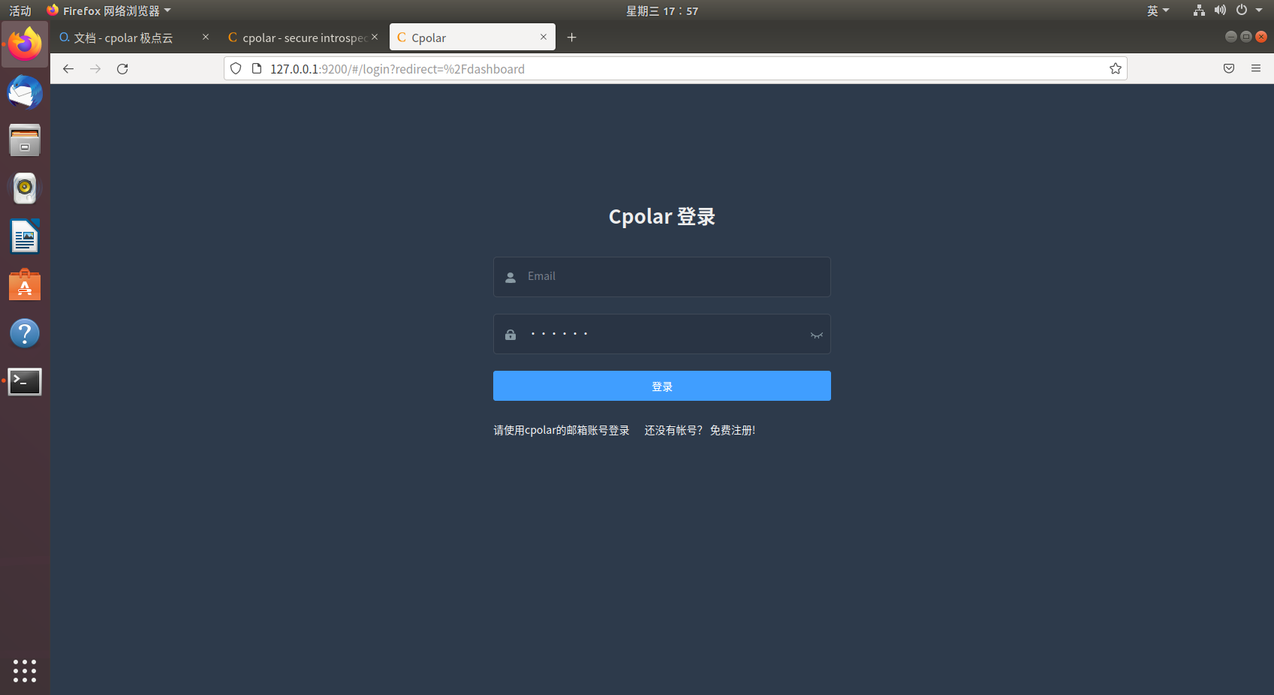Open the volume control icon
The height and width of the screenshot is (695, 1274).
pyautogui.click(x=1220, y=11)
